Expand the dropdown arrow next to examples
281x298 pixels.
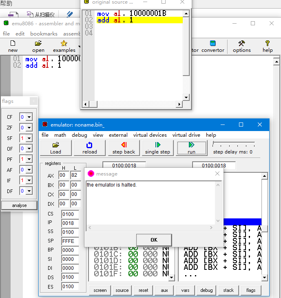pos(79,47)
